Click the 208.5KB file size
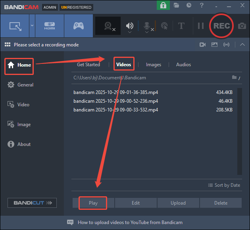This screenshot has height=230, width=250. click(x=224, y=110)
